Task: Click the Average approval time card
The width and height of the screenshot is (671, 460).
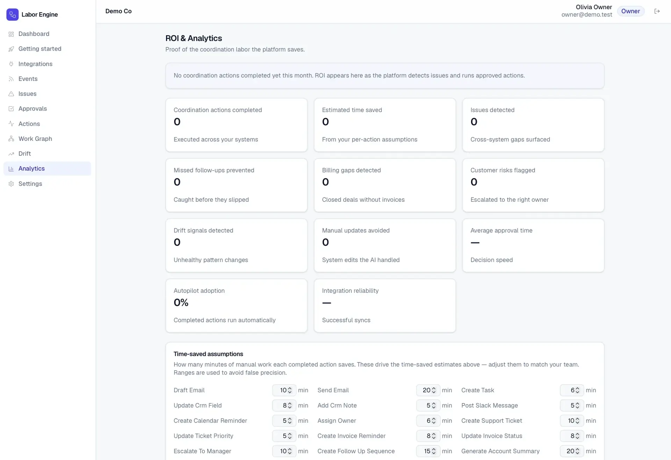Action: coord(533,245)
